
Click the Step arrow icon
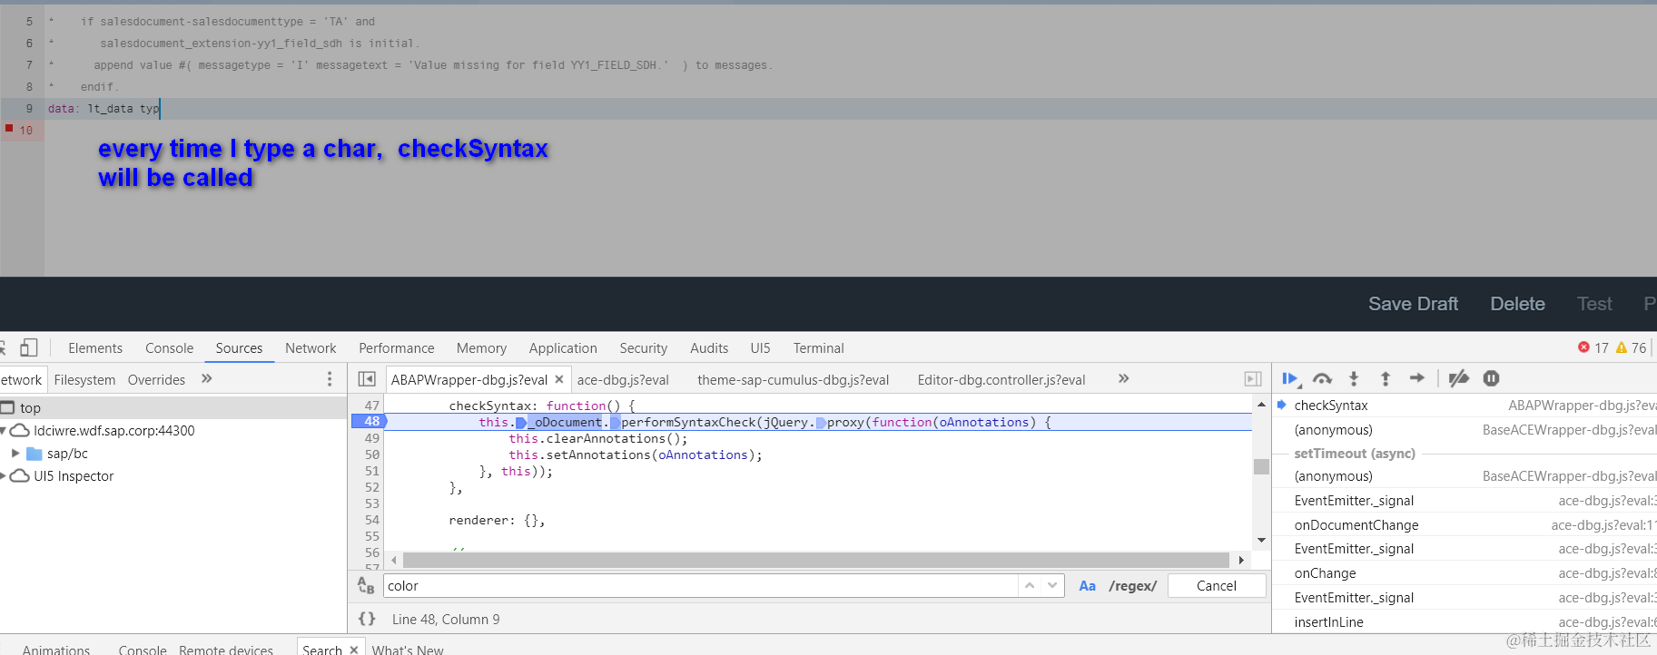(1417, 378)
